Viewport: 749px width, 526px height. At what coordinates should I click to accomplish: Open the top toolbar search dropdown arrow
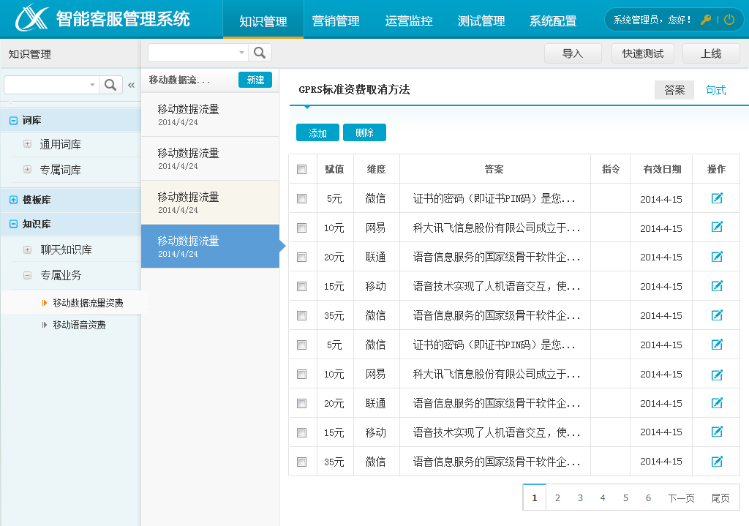[x=241, y=53]
